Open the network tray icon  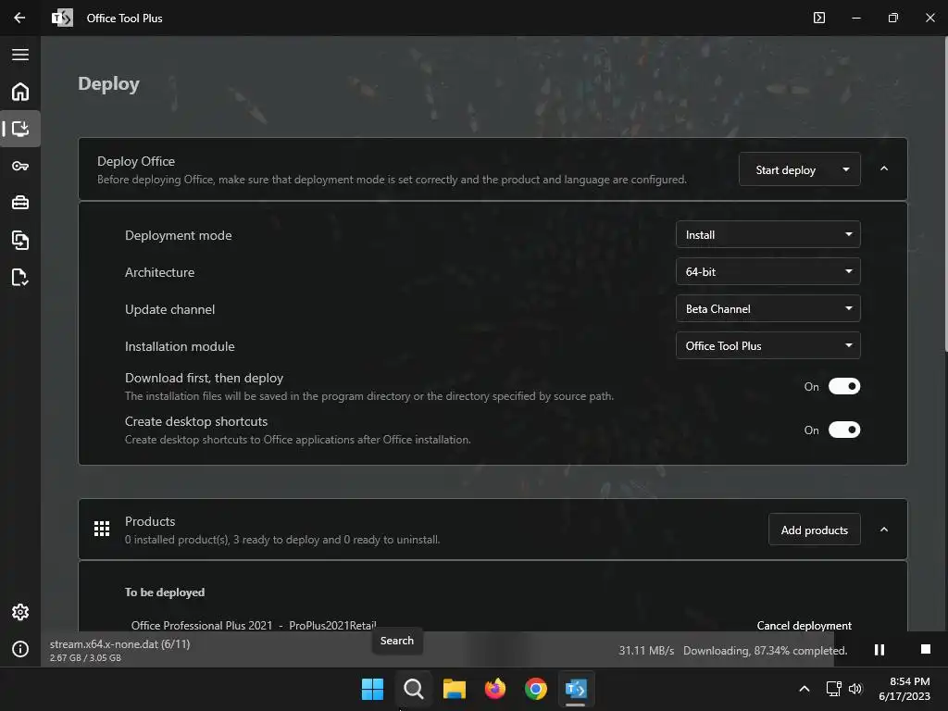tap(833, 689)
